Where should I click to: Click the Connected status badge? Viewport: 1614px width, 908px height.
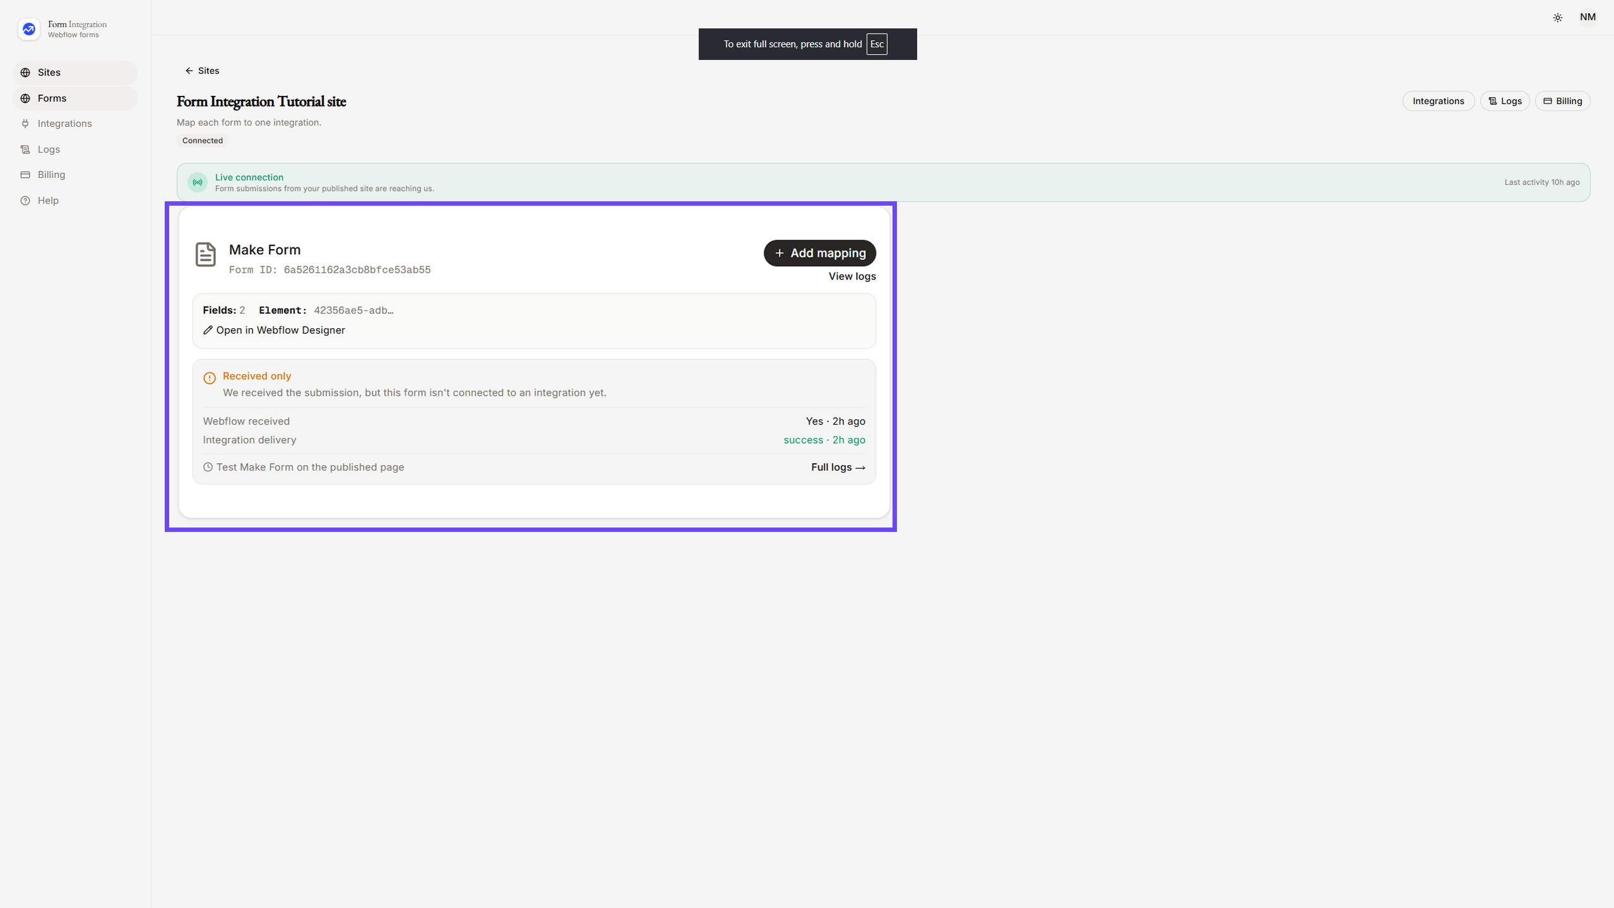[203, 141]
